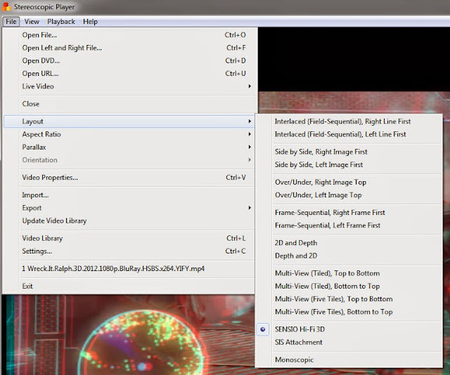Open Video Properties... dialog
This screenshot has width=450, height=375.
tap(129, 178)
